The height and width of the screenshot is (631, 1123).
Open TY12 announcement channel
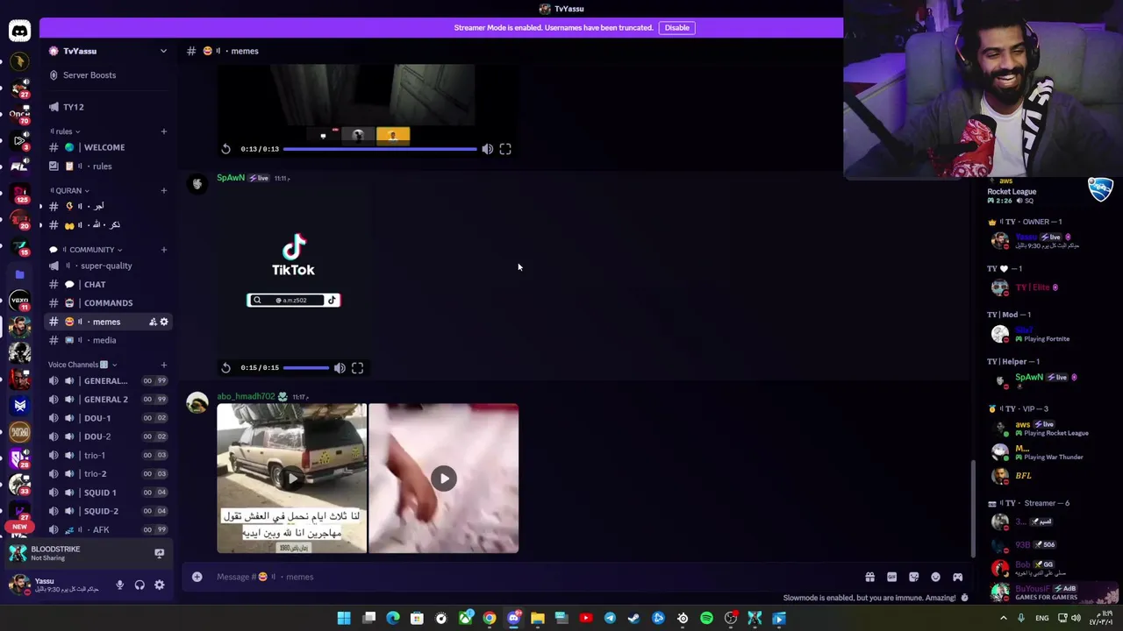point(108,107)
